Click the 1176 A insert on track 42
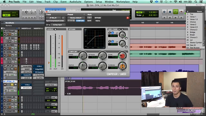 coord(26,85)
